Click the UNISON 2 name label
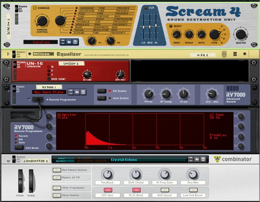 [x=71, y=64]
